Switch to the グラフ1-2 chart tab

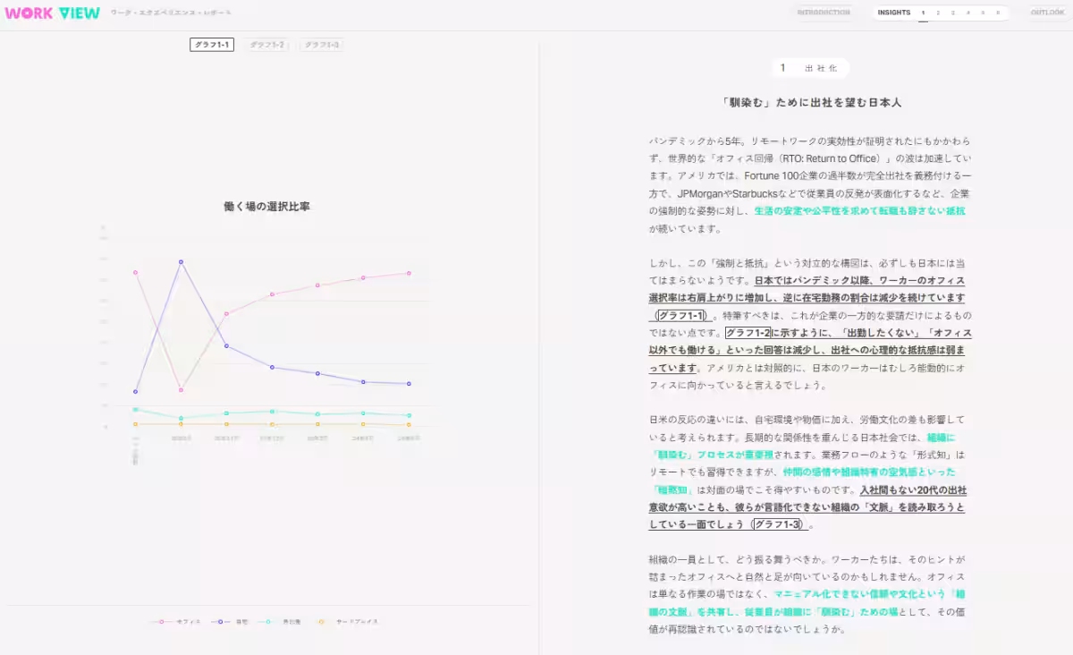click(267, 44)
